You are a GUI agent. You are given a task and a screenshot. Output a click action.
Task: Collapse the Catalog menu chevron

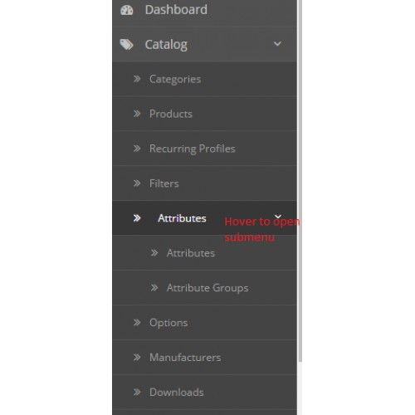[277, 44]
